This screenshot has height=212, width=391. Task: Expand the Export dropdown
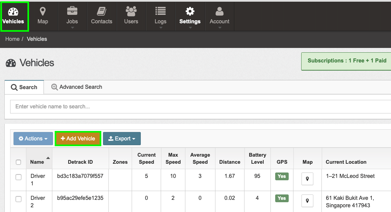122,139
